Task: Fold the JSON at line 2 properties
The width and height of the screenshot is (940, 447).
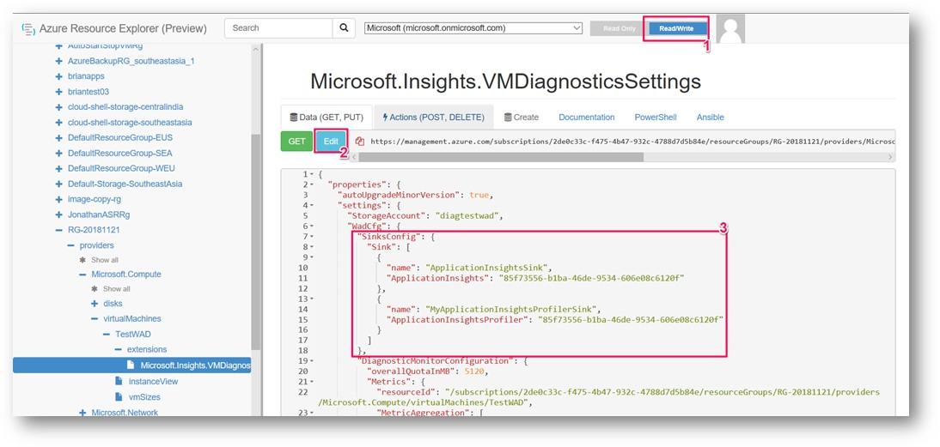Action: coord(313,184)
